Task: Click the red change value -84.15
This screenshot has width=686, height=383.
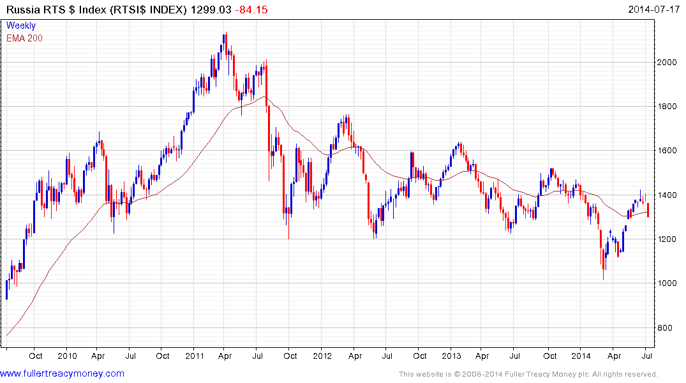Action: click(251, 10)
